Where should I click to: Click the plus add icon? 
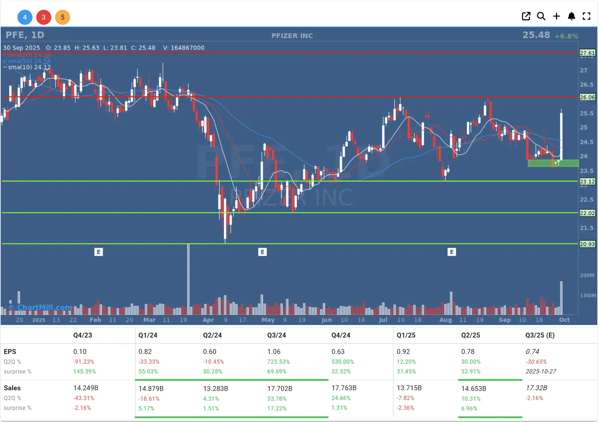tap(557, 16)
